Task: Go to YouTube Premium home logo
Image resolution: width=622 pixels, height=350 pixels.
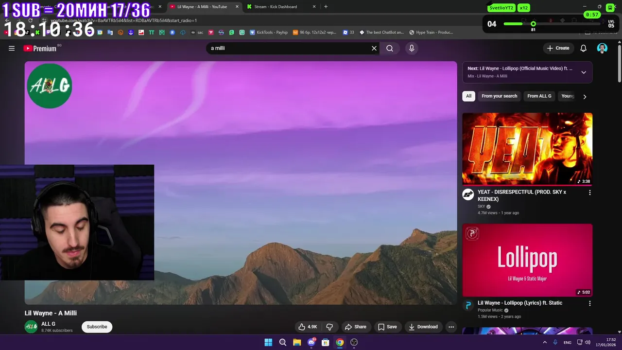Action: (40, 48)
